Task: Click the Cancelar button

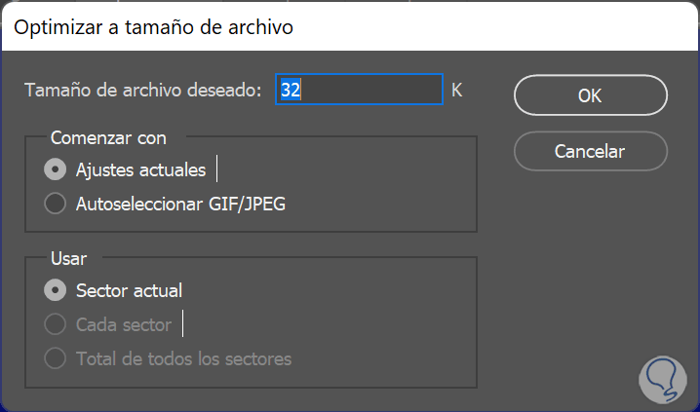Action: [590, 151]
